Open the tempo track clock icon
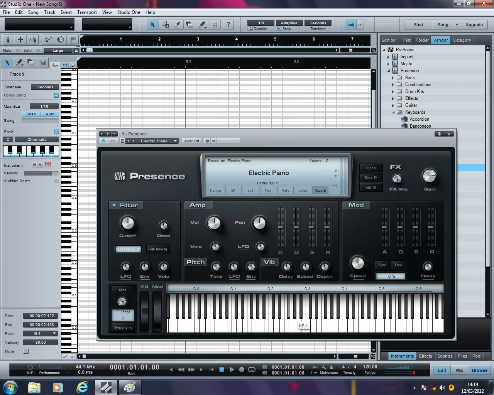 click(x=61, y=39)
